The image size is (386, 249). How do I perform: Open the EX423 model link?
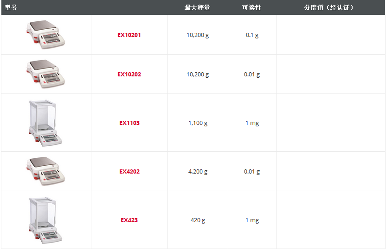129,220
